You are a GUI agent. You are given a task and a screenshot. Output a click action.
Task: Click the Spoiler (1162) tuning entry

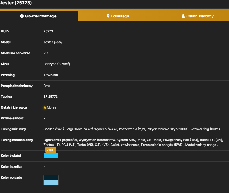point(54,129)
